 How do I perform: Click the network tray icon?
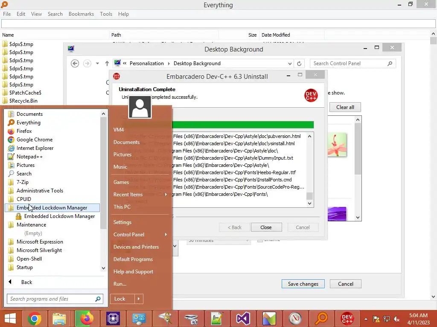point(387,319)
